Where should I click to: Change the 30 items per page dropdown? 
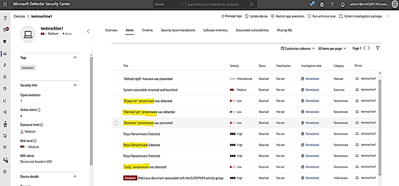coord(332,48)
